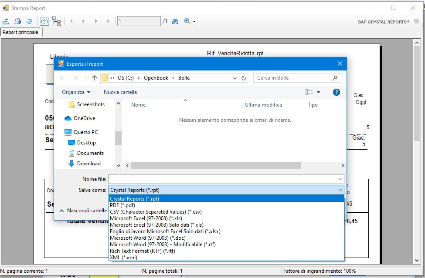Click OS (C:) in the path bar
The height and width of the screenshot is (278, 425).
[126, 78]
